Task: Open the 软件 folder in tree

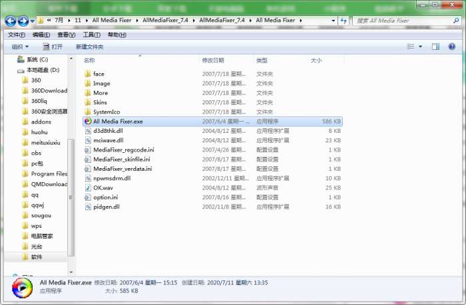Action: [33, 257]
